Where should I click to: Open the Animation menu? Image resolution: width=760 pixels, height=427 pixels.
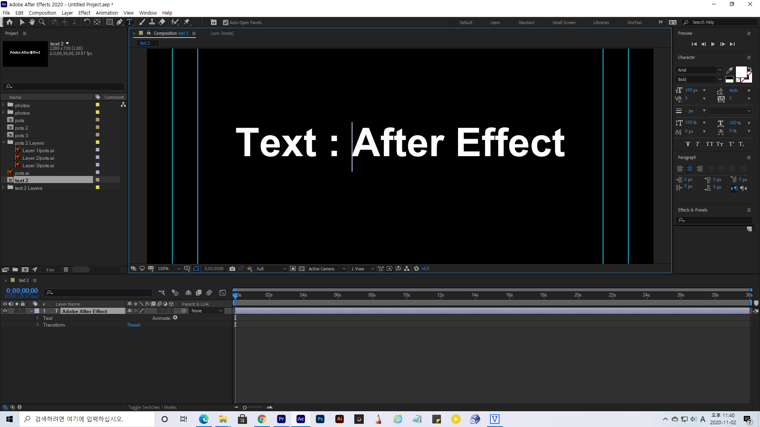106,13
